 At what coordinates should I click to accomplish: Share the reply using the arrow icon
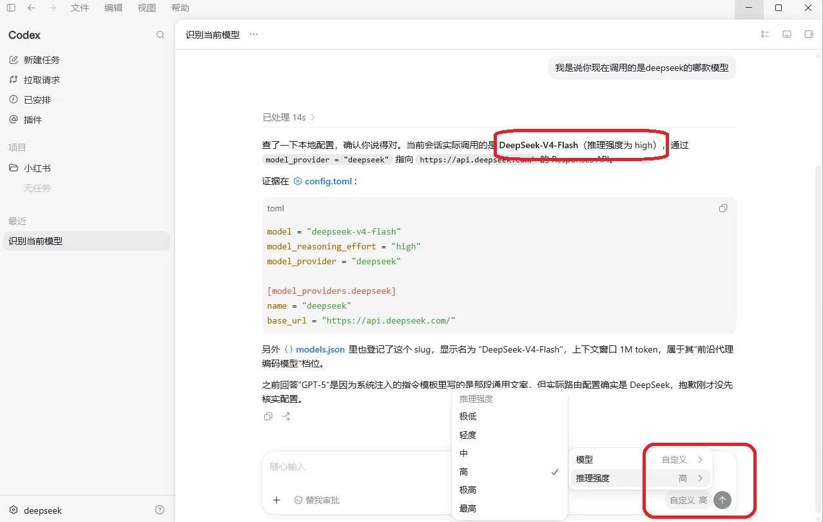[x=286, y=416]
